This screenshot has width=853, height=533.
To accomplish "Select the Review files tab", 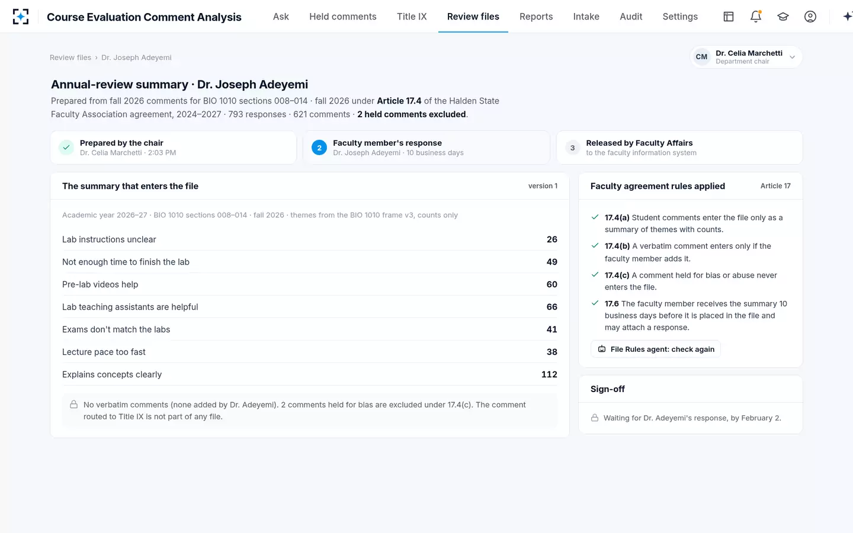I will click(x=473, y=17).
